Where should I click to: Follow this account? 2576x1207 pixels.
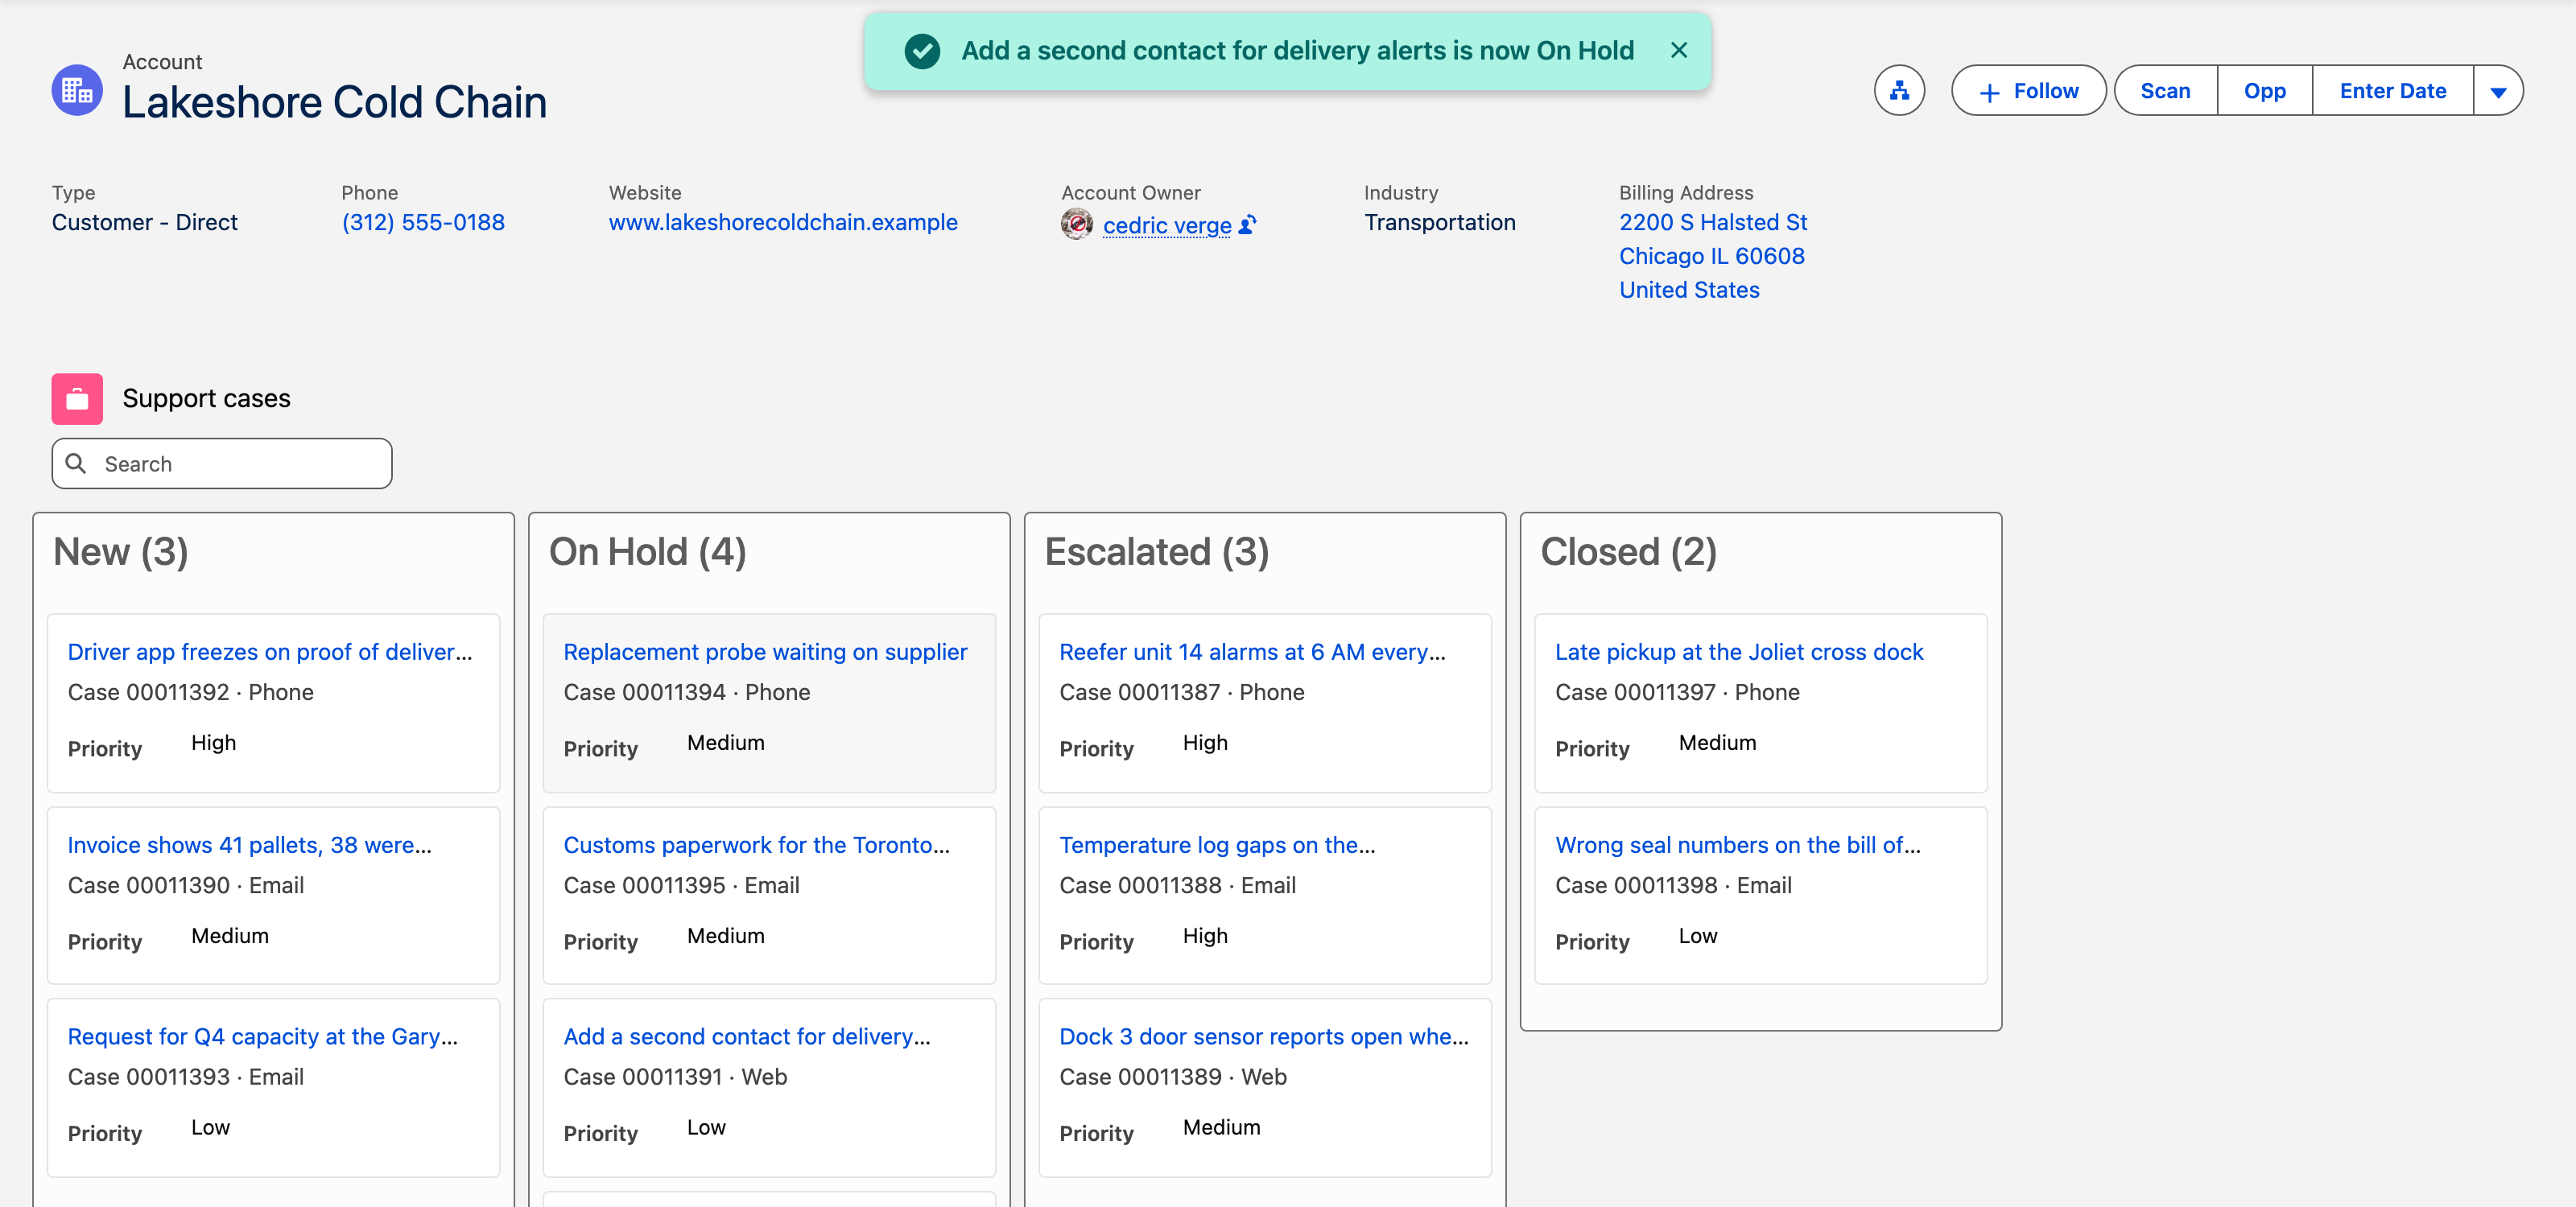(x=2028, y=91)
